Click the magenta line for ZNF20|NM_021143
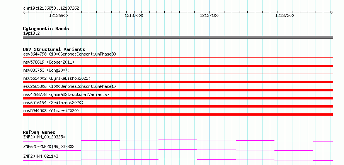 pos(178,160)
